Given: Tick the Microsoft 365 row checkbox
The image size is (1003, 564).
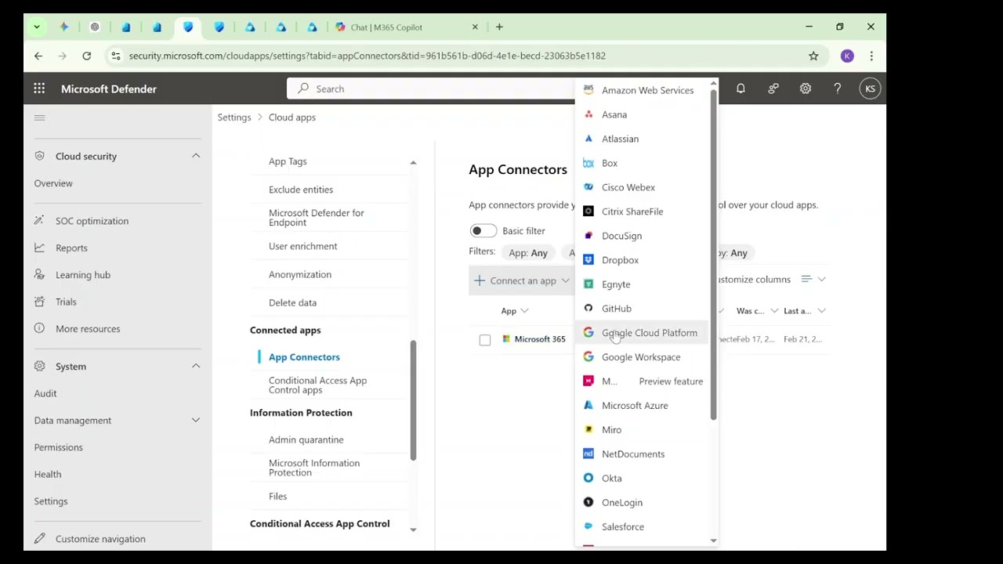Looking at the screenshot, I should pyautogui.click(x=485, y=340).
